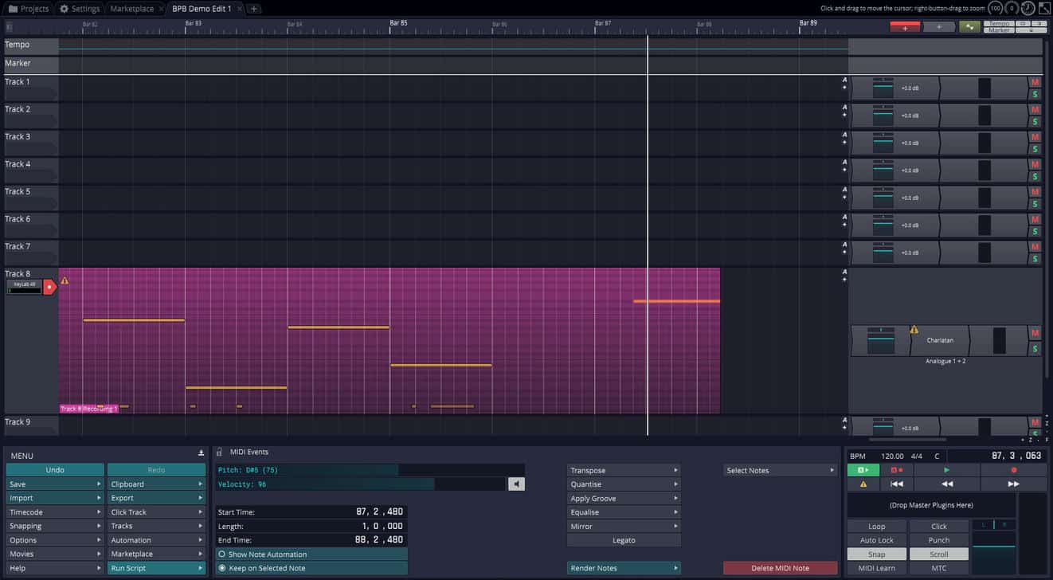Mute Track 1
This screenshot has width=1053, height=580.
click(1035, 82)
